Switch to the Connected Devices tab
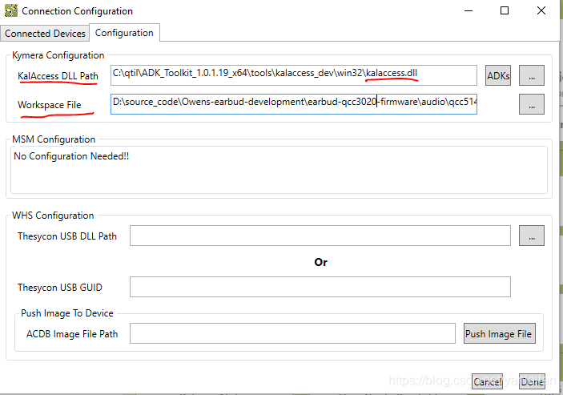563x395 pixels. (x=45, y=34)
